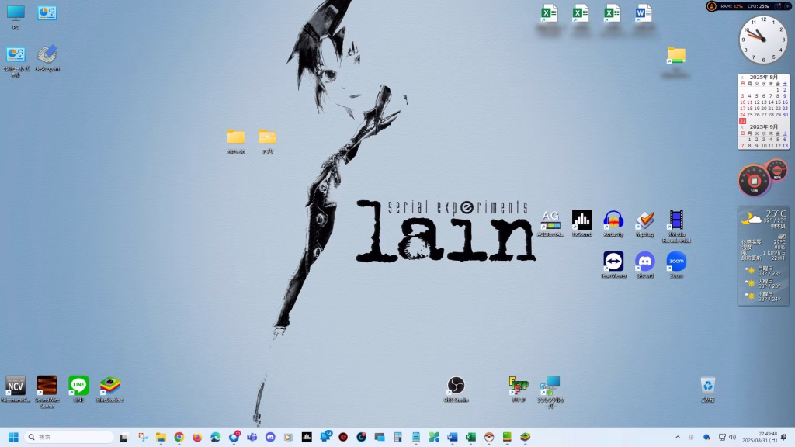Screen dimensions: 795x447
Task: Click the RAM and CPU usage bar
Action: [749, 6]
